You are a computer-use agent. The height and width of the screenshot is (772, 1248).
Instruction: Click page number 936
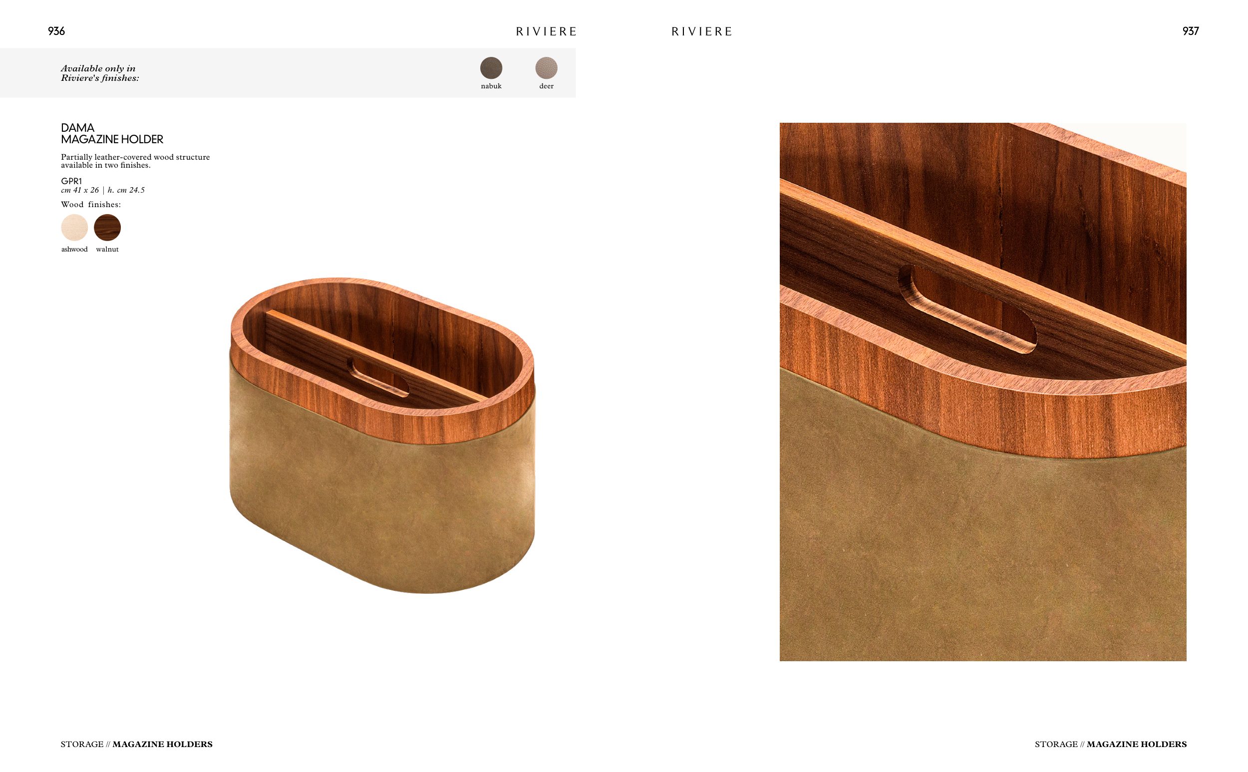(56, 31)
